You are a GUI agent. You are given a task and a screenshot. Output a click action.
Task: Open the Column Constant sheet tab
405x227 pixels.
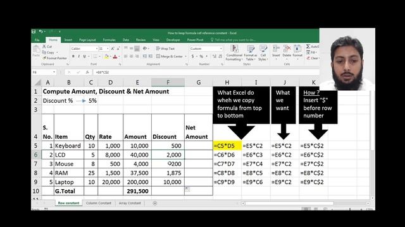[x=99, y=203]
